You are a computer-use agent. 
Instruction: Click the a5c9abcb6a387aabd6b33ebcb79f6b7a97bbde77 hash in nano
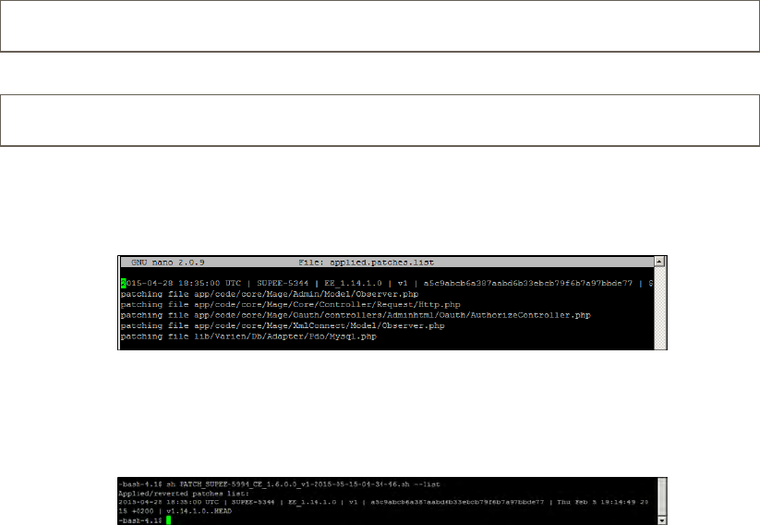[528, 283]
